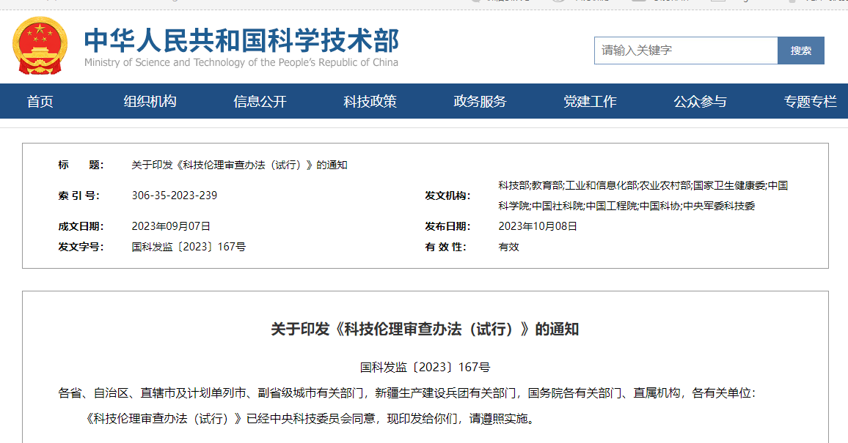Click the bold article heading 关于印发…的通知
Image resolution: width=848 pixels, height=443 pixels.
(x=425, y=330)
